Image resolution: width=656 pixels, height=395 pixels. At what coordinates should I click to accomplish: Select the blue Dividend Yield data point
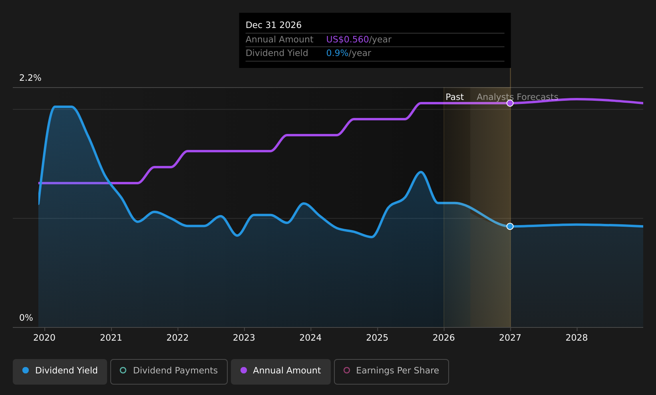(510, 226)
